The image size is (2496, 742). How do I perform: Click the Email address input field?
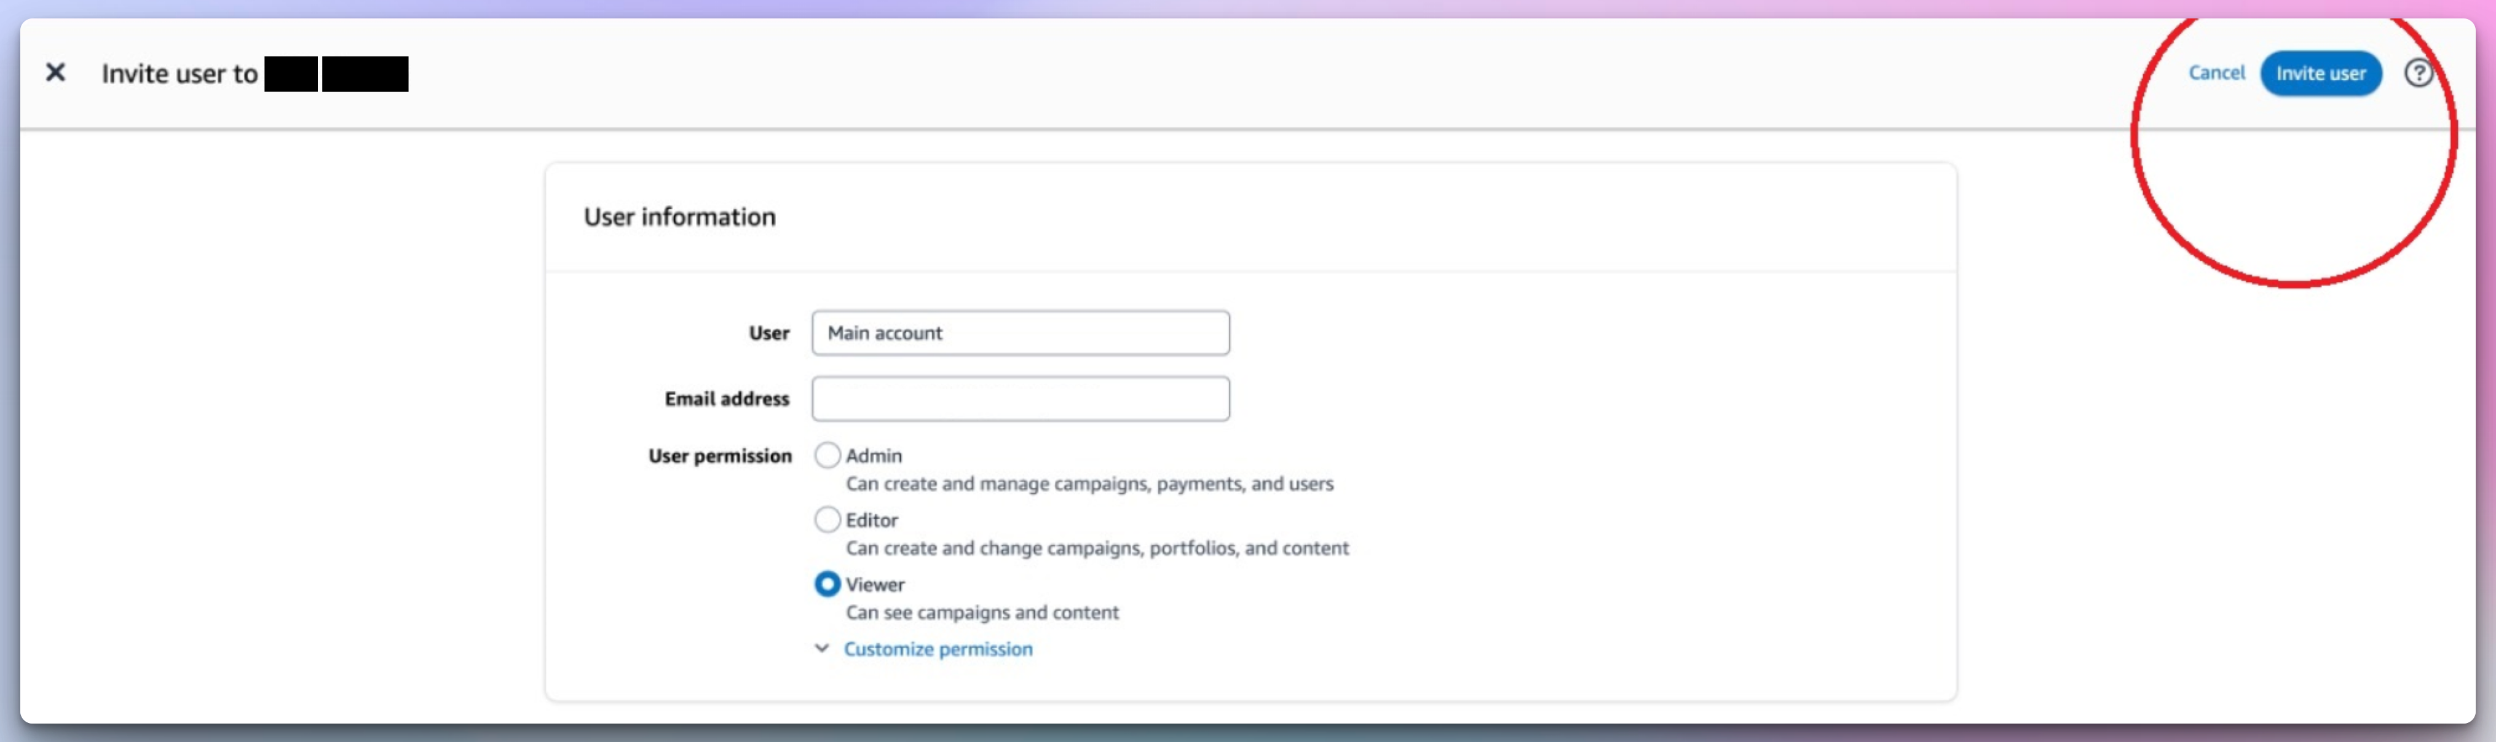pos(1021,399)
